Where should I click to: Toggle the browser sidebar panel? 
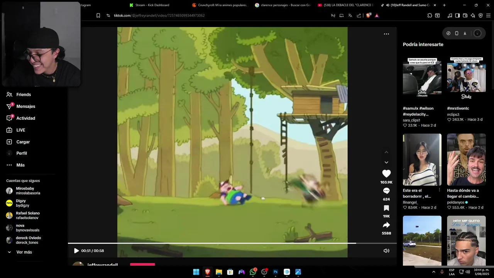(457, 15)
